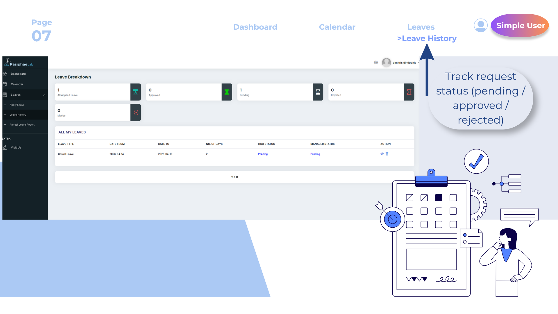558x314 pixels.
Task: Click the green Approved hourglass icon
Action: [x=227, y=92]
